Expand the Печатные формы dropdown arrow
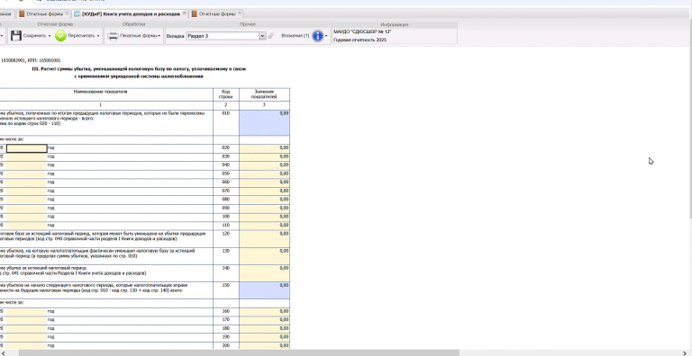 pos(159,36)
